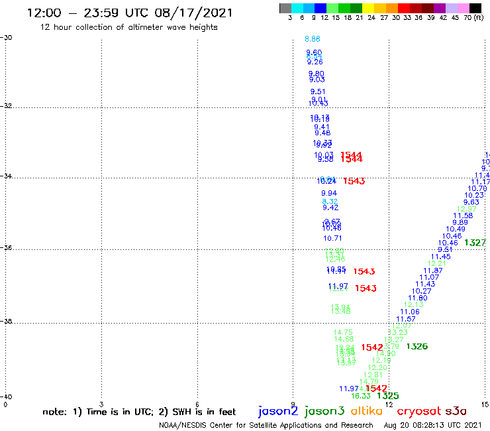Click the note 'Time is in UTC; SWH is in feet'

[x=139, y=412]
